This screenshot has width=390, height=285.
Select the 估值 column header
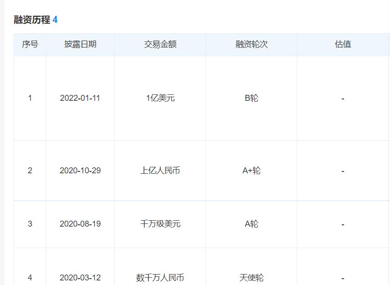(343, 44)
